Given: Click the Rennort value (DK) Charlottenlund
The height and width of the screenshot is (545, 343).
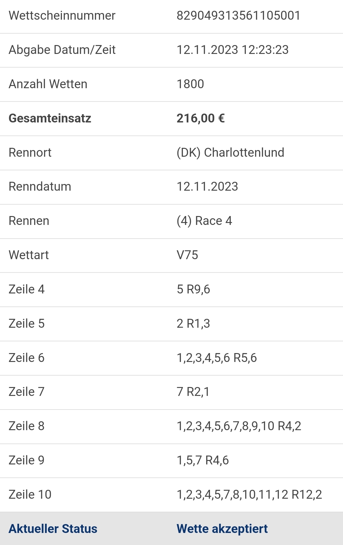Looking at the screenshot, I should (x=230, y=153).
